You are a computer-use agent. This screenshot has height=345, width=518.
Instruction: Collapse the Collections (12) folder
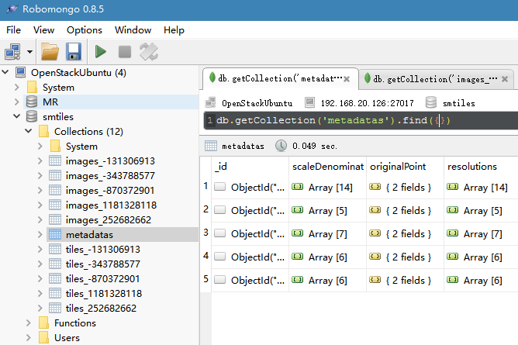point(29,131)
